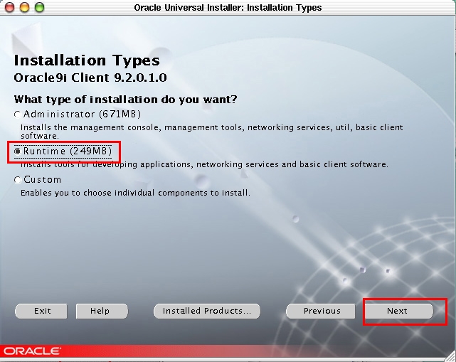
Task: Go back using the Previous button
Action: (x=320, y=311)
